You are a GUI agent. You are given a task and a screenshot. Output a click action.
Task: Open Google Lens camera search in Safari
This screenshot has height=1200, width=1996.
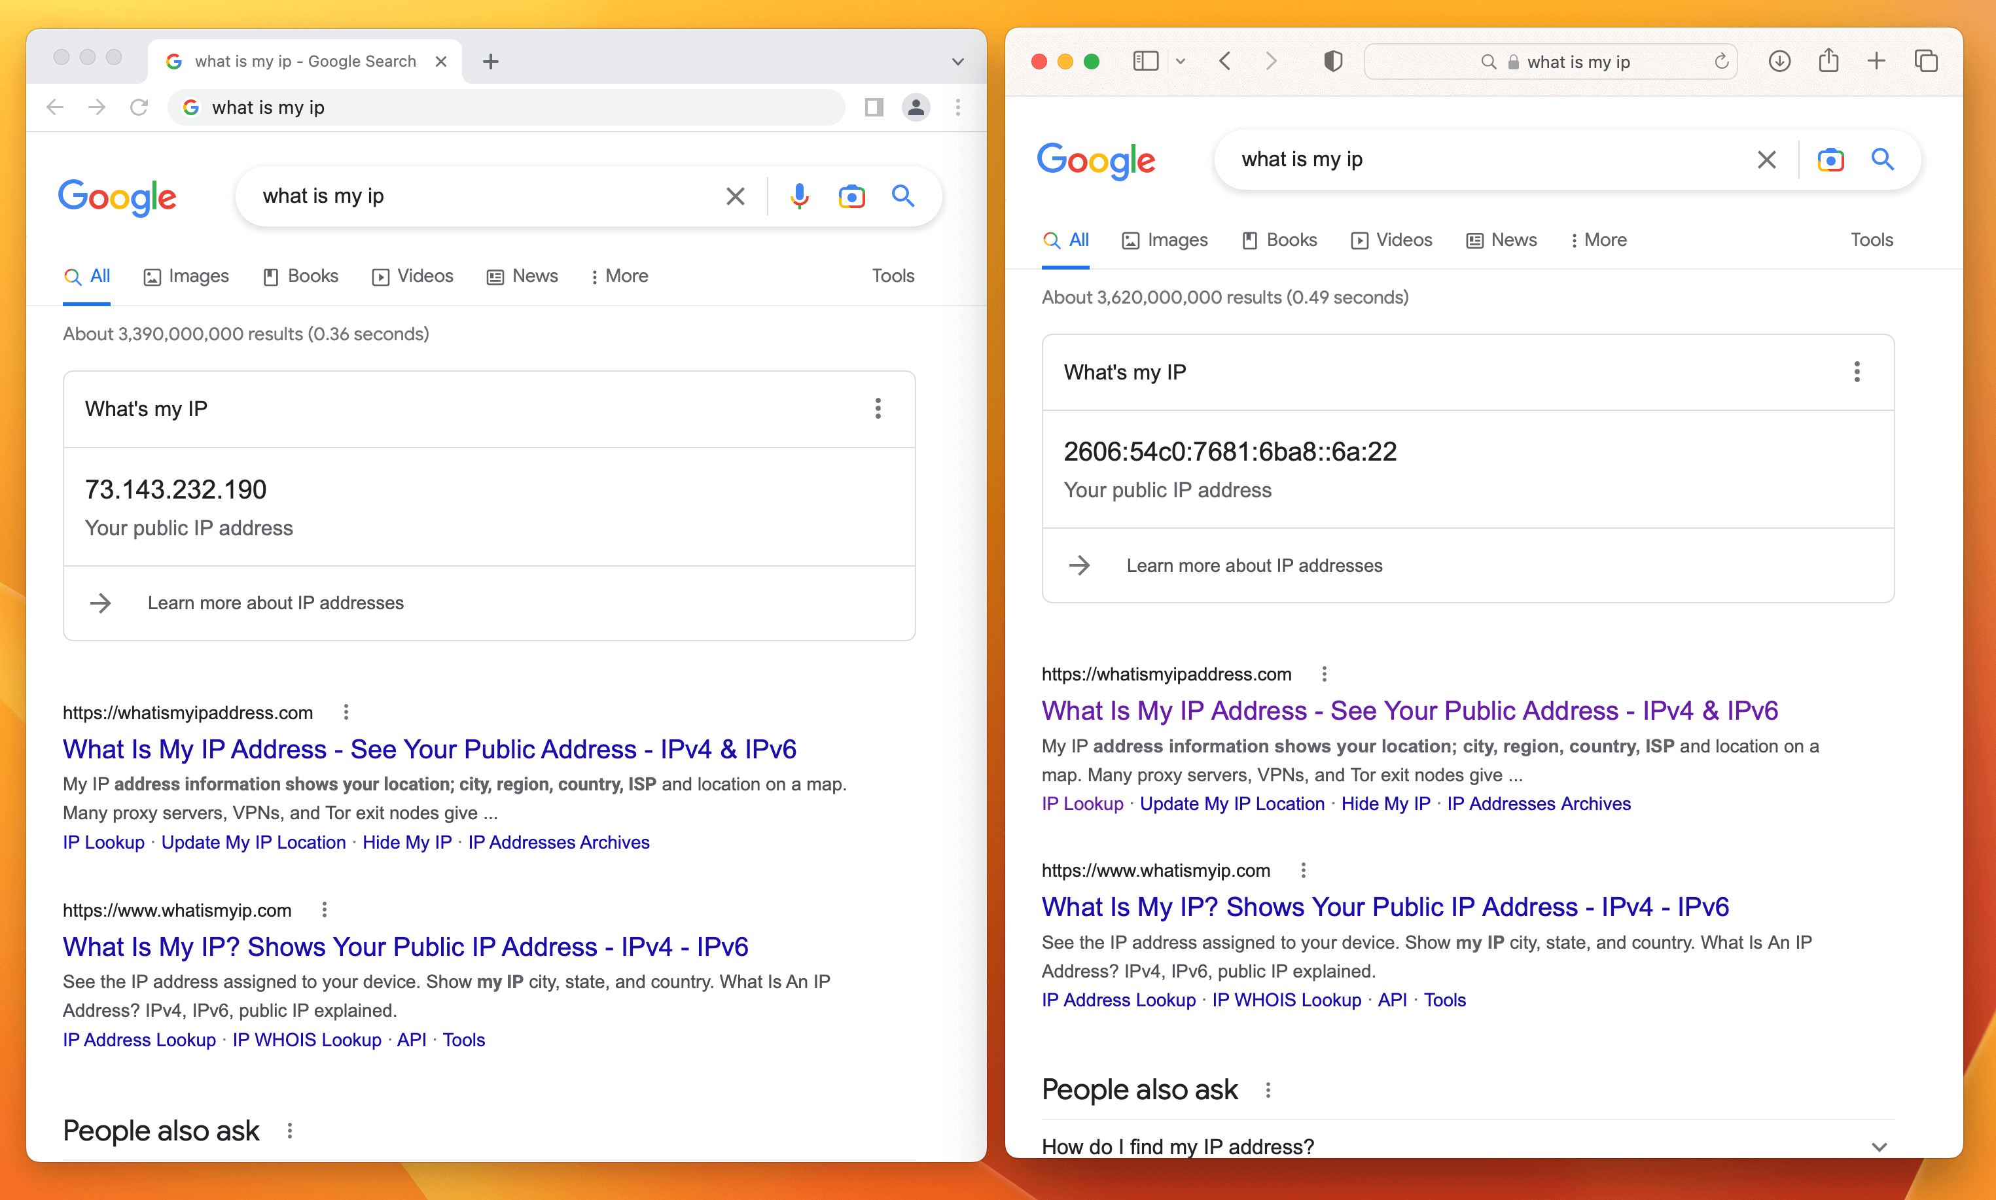coord(1830,159)
